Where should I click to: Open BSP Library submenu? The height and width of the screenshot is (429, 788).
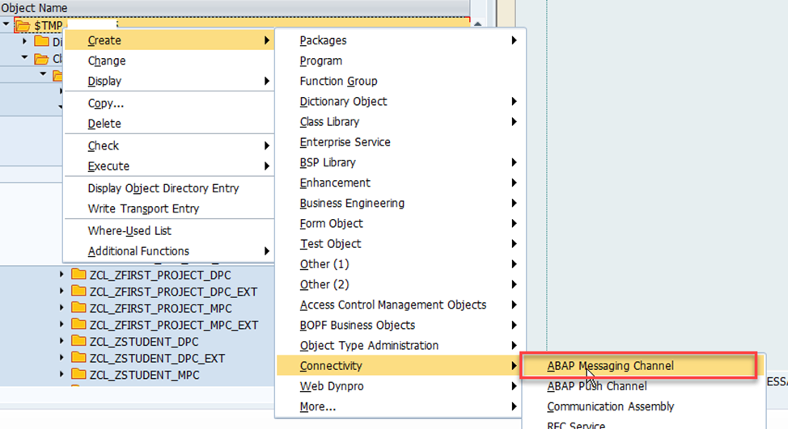point(400,162)
